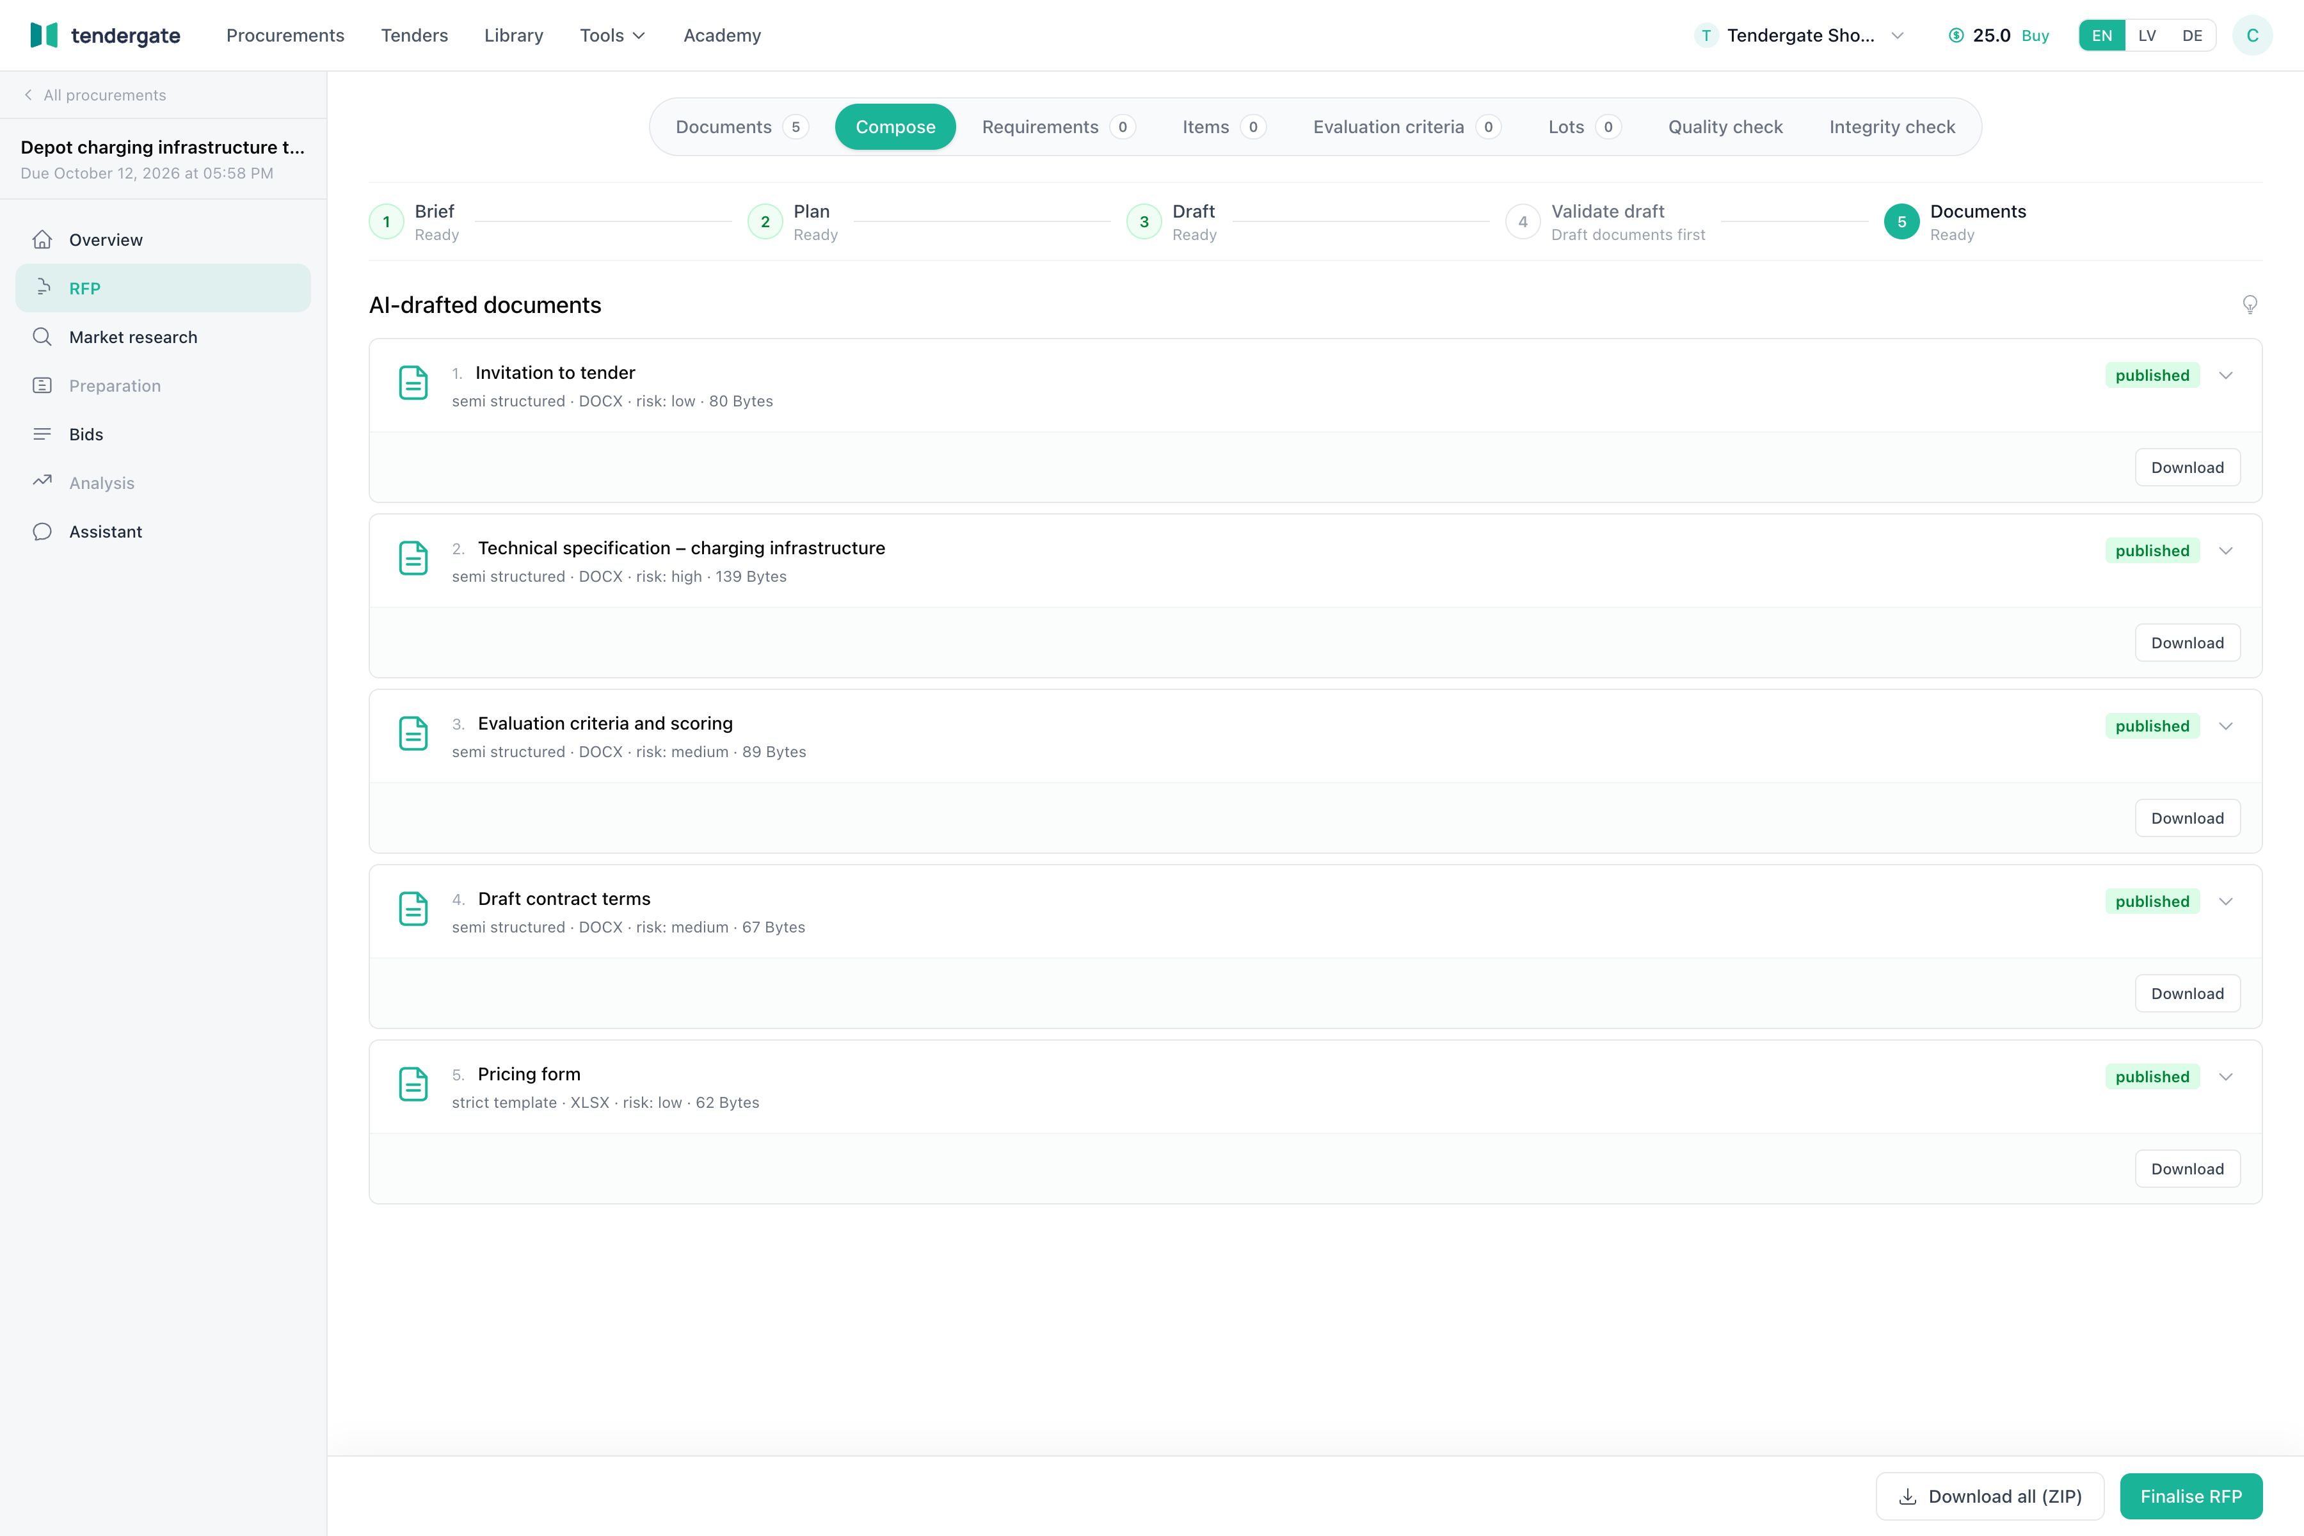
Task: Select the RFP sidebar icon
Action: 42,288
